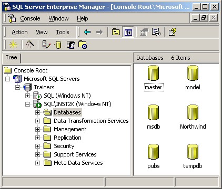
Task: Expand the Meta Data Services node
Action: click(37, 163)
